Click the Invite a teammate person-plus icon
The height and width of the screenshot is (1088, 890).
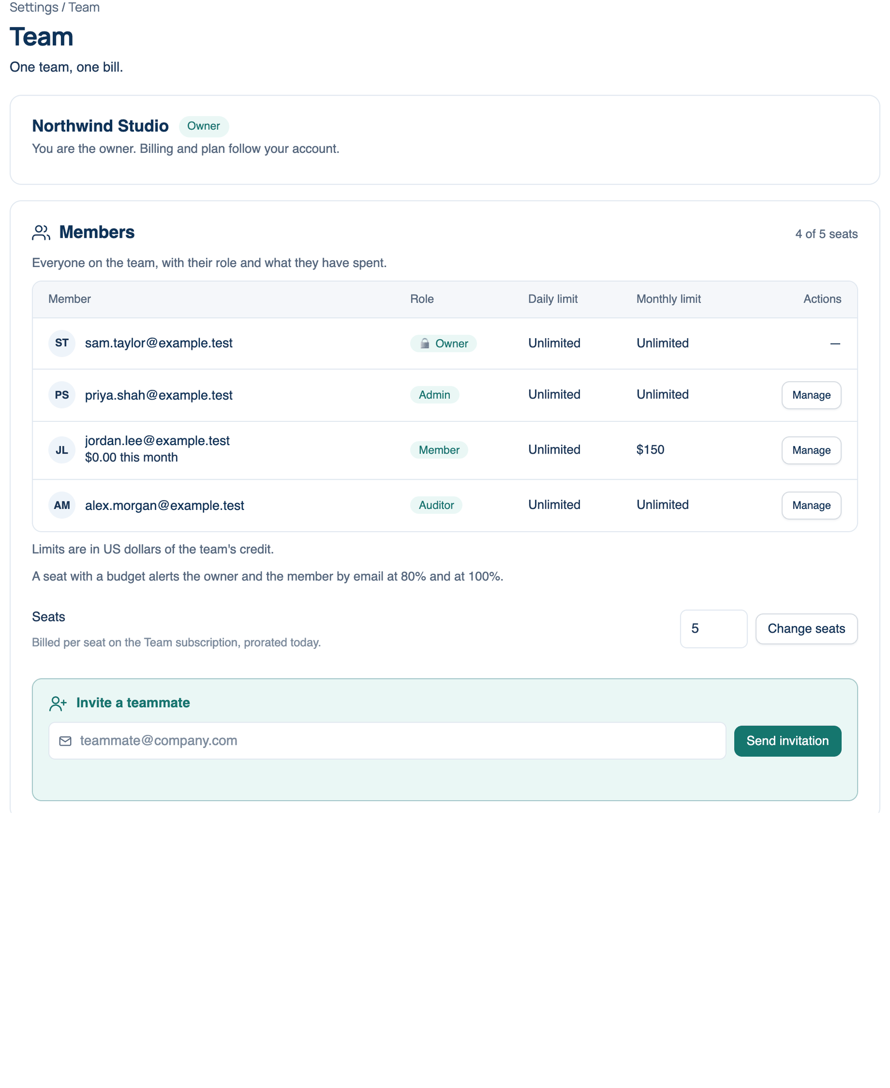pyautogui.click(x=58, y=703)
